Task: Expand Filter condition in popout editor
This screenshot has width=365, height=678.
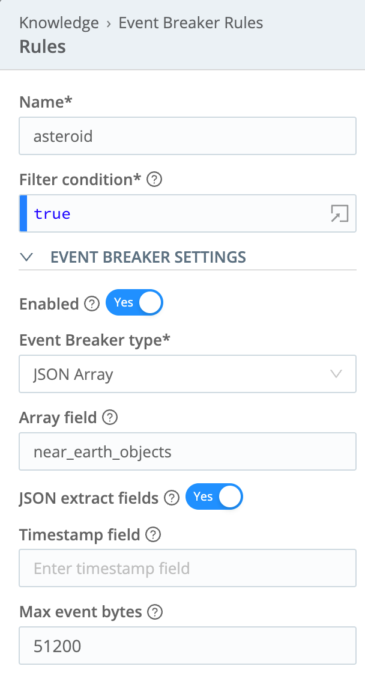Action: (x=340, y=213)
